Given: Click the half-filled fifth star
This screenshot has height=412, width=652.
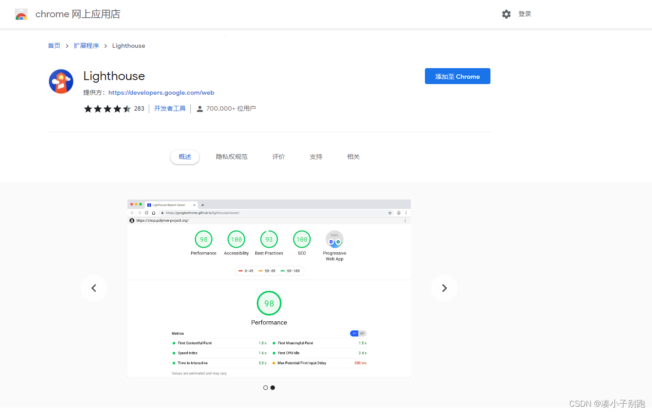Looking at the screenshot, I should tap(127, 108).
